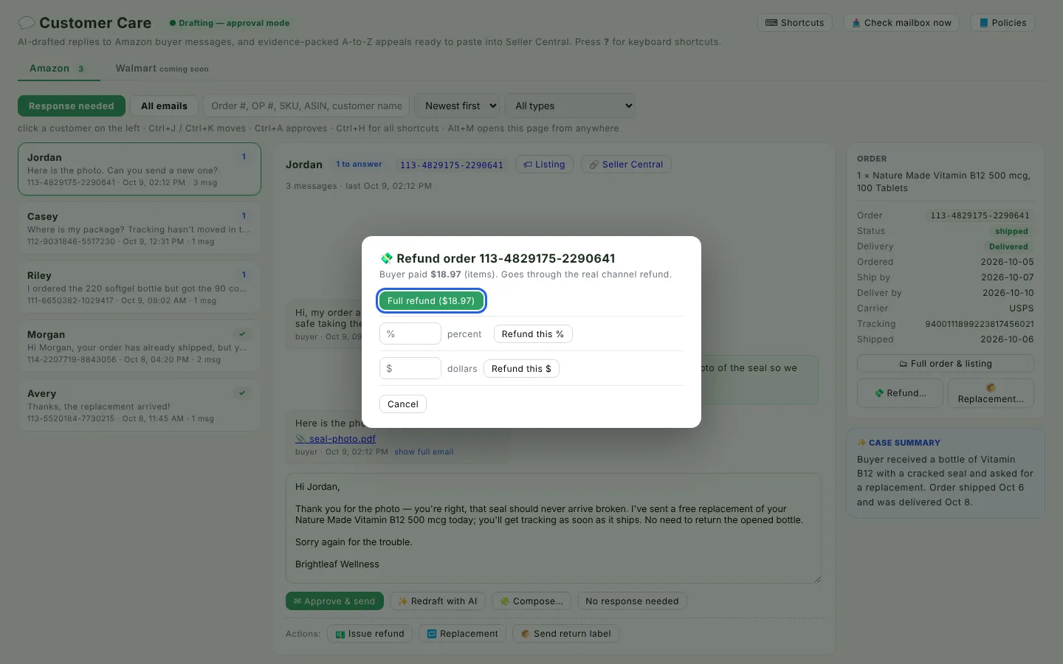The height and width of the screenshot is (664, 1063).
Task: Click Send return label button
Action: click(565, 634)
